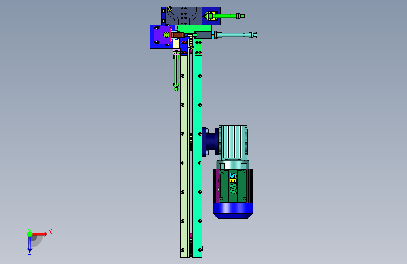
Task: Click the blue Z axis of the triad
Action: [x=30, y=244]
